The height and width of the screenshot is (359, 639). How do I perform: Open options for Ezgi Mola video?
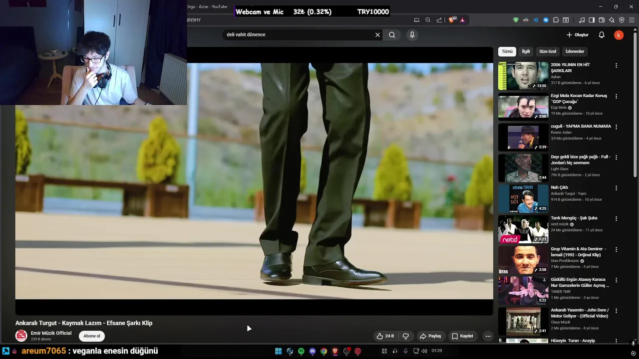coord(616,96)
